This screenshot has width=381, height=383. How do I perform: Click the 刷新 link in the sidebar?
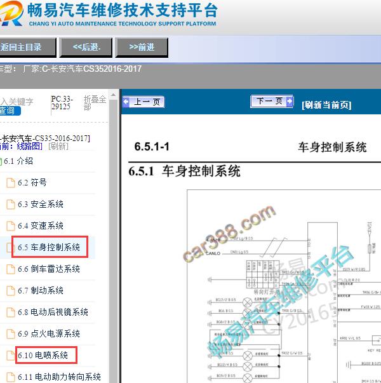[x=58, y=146]
